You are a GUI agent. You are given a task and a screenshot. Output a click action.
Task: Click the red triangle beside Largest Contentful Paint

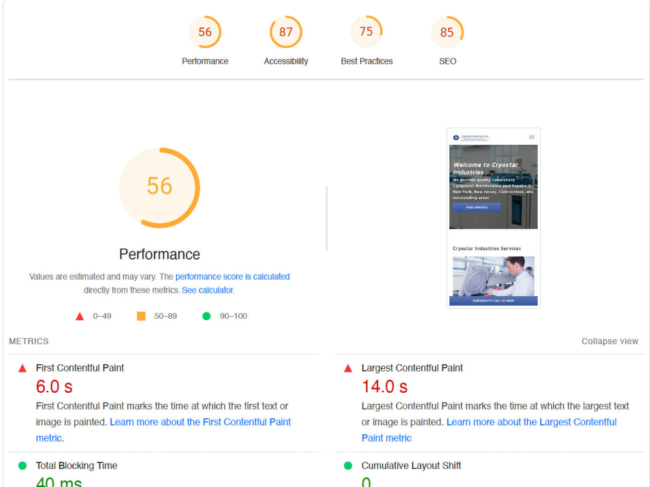click(348, 368)
